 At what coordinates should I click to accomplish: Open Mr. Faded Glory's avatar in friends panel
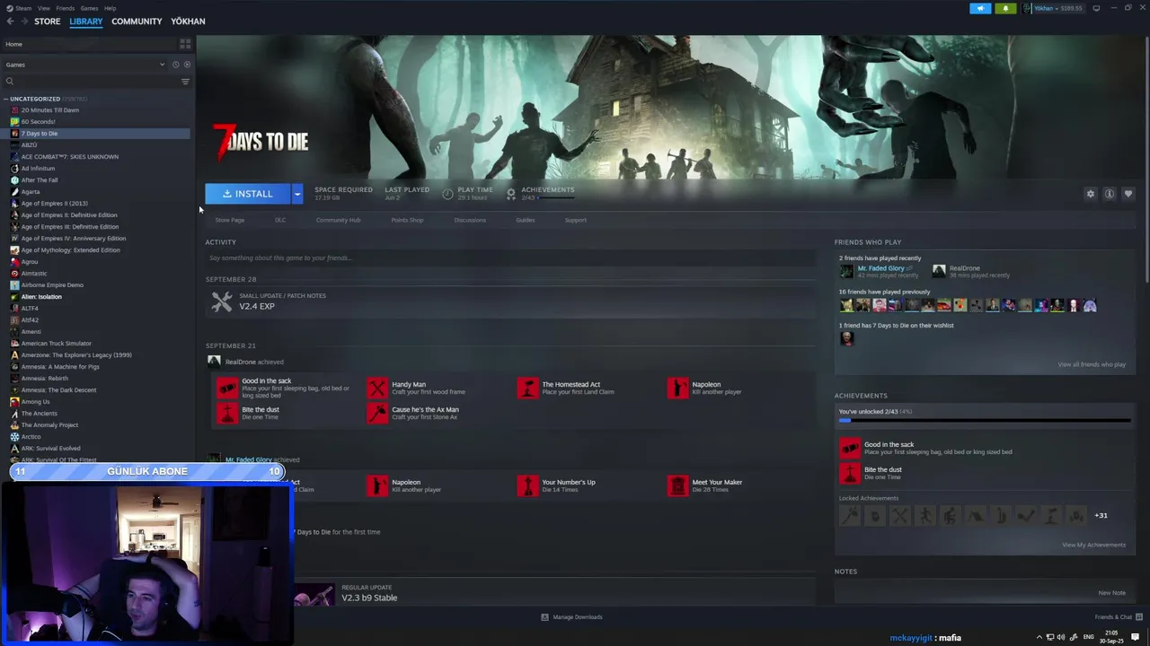click(x=846, y=271)
